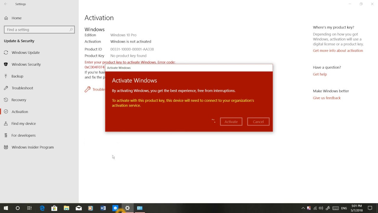Click the Get help link

point(320,74)
